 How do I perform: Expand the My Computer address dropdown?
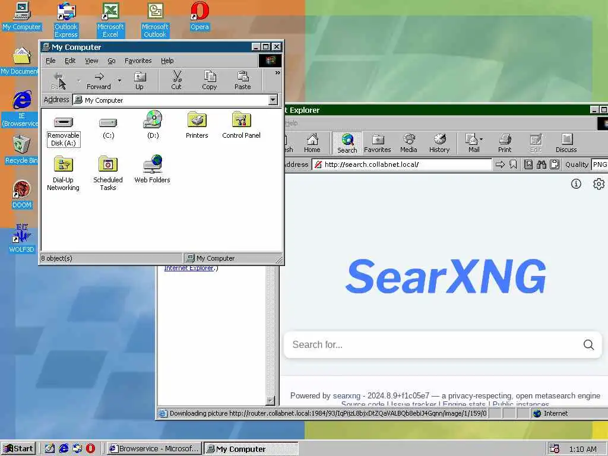point(273,100)
